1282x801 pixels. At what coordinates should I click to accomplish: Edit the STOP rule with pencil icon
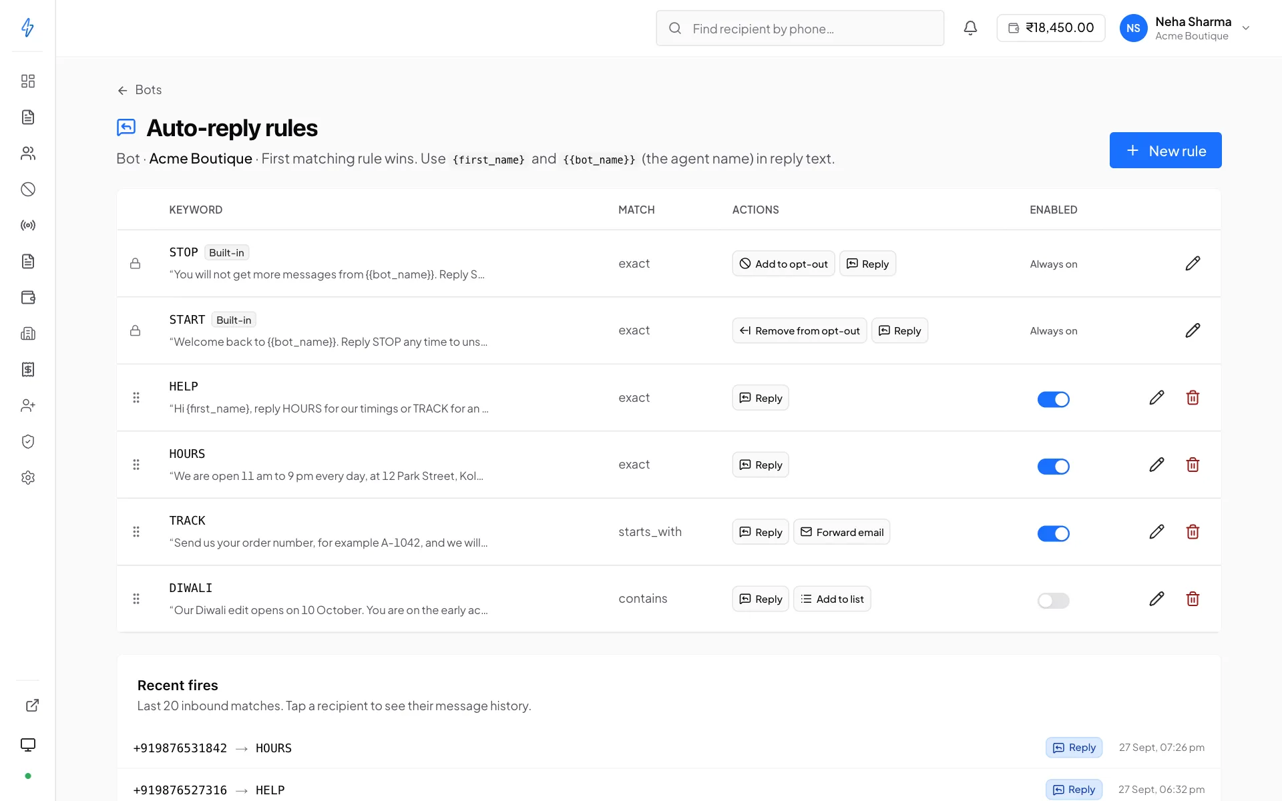tap(1193, 264)
